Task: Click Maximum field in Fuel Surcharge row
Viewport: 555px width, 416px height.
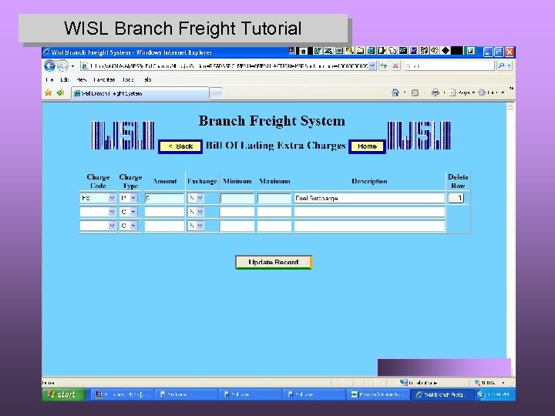Action: coord(274,198)
